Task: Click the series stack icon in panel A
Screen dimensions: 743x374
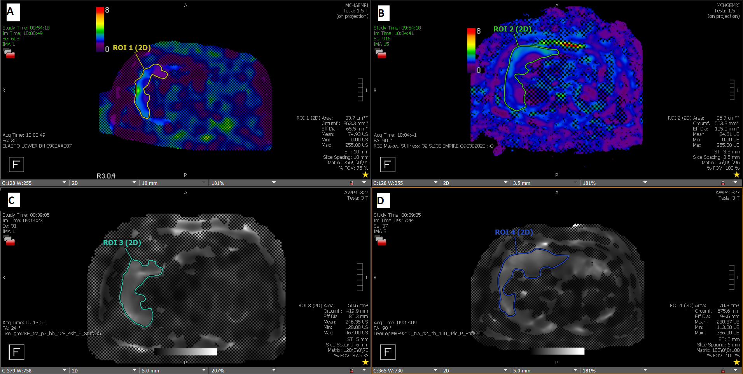Action: coord(9,53)
